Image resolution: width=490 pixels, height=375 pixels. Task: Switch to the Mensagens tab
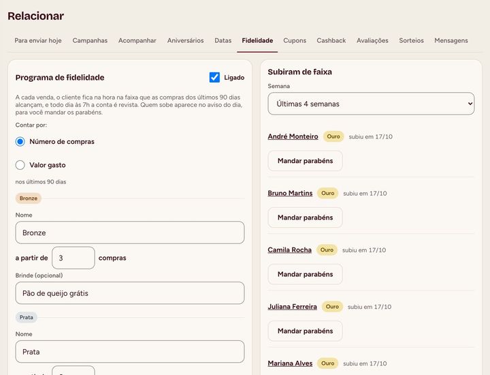(x=451, y=40)
